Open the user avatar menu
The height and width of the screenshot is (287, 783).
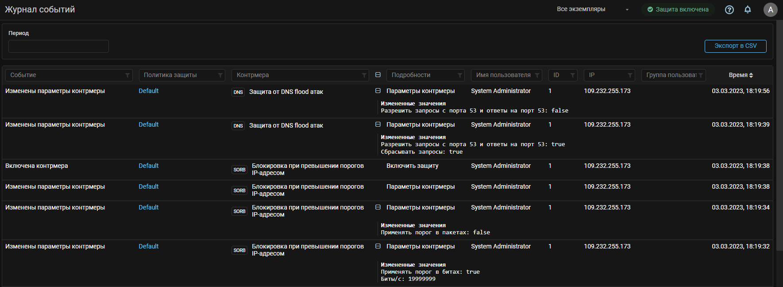click(x=770, y=9)
